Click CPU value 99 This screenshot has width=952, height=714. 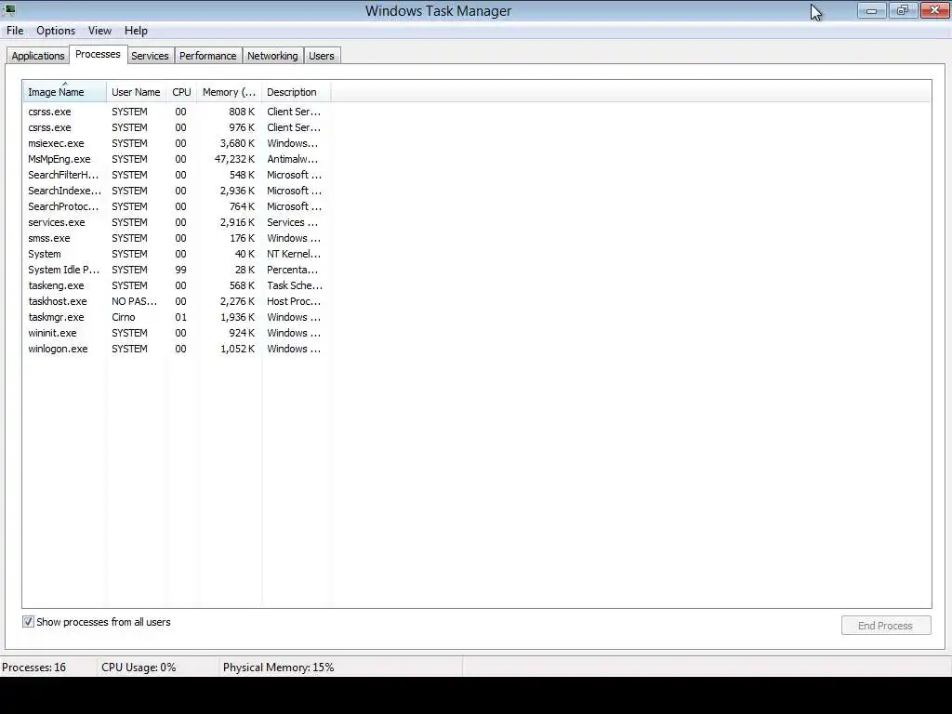point(180,270)
